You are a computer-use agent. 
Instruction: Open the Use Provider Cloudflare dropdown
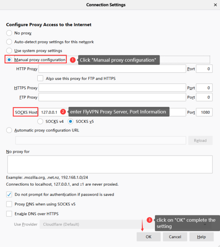125,224
